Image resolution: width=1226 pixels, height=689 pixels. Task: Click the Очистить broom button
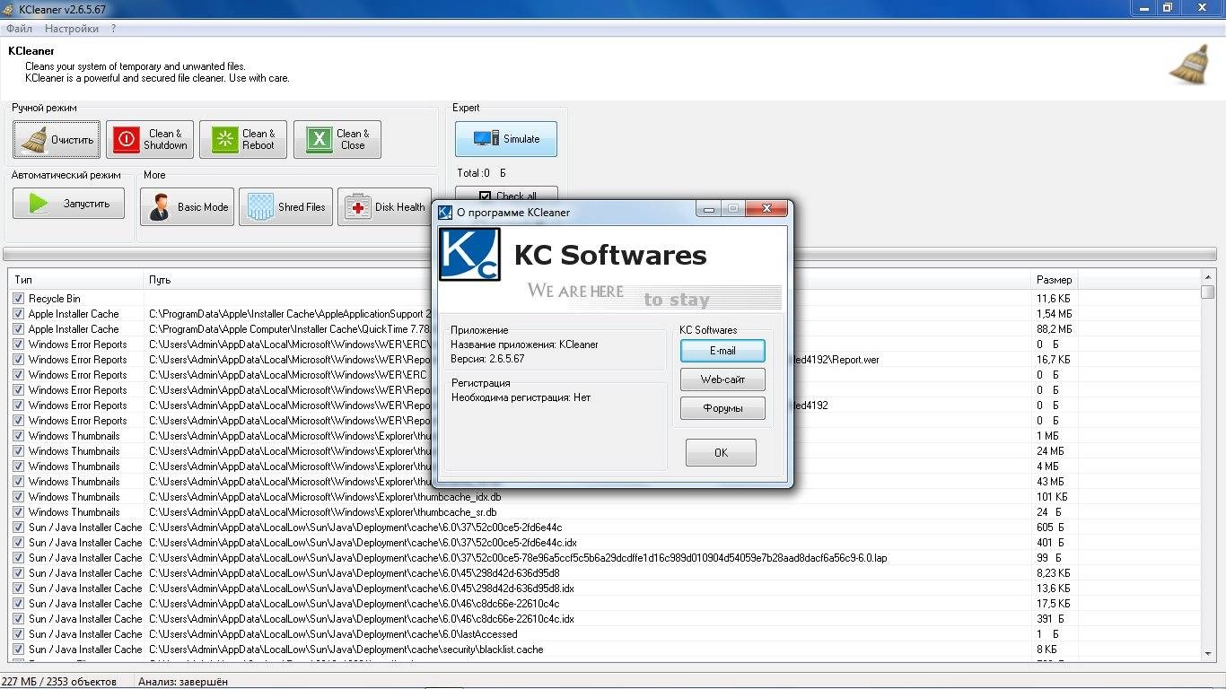57,139
